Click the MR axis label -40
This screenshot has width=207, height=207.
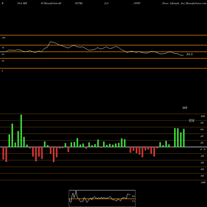tap(202, 163)
